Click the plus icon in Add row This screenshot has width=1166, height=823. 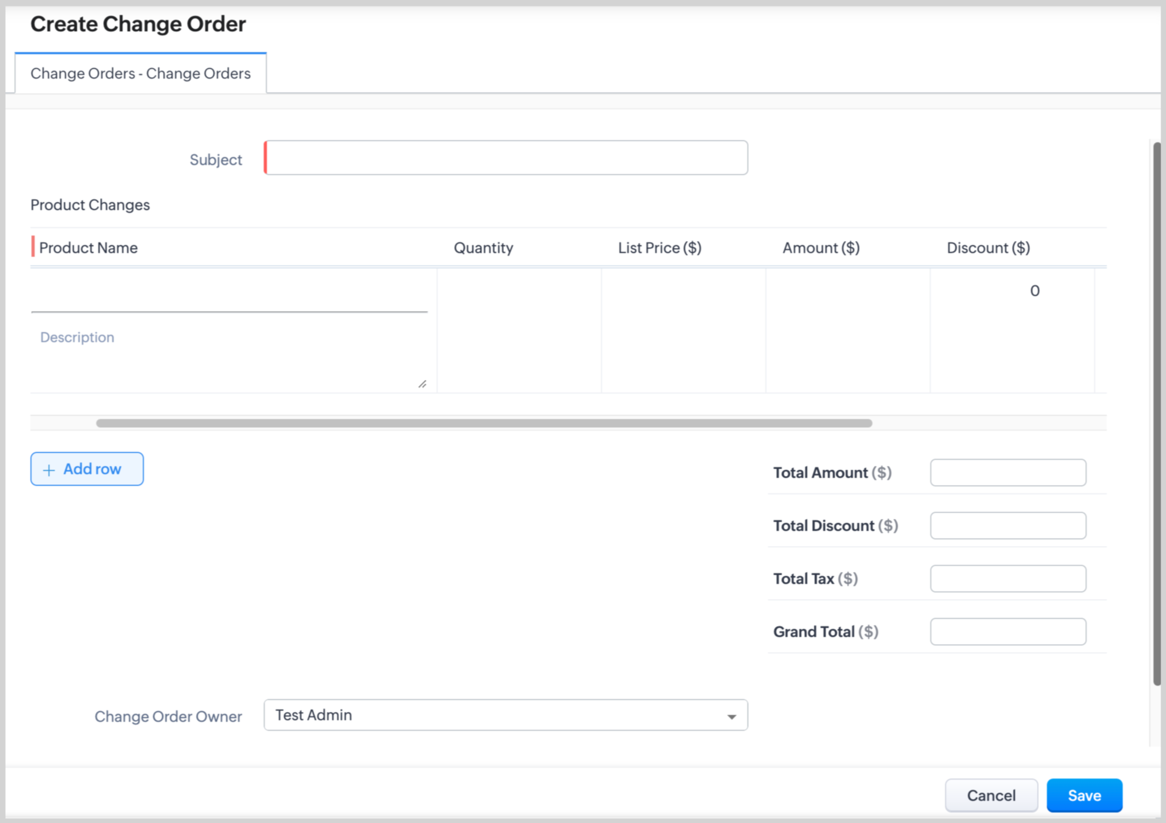(x=49, y=470)
